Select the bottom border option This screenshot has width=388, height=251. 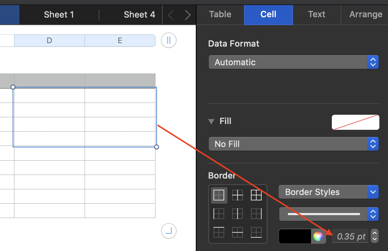256,232
